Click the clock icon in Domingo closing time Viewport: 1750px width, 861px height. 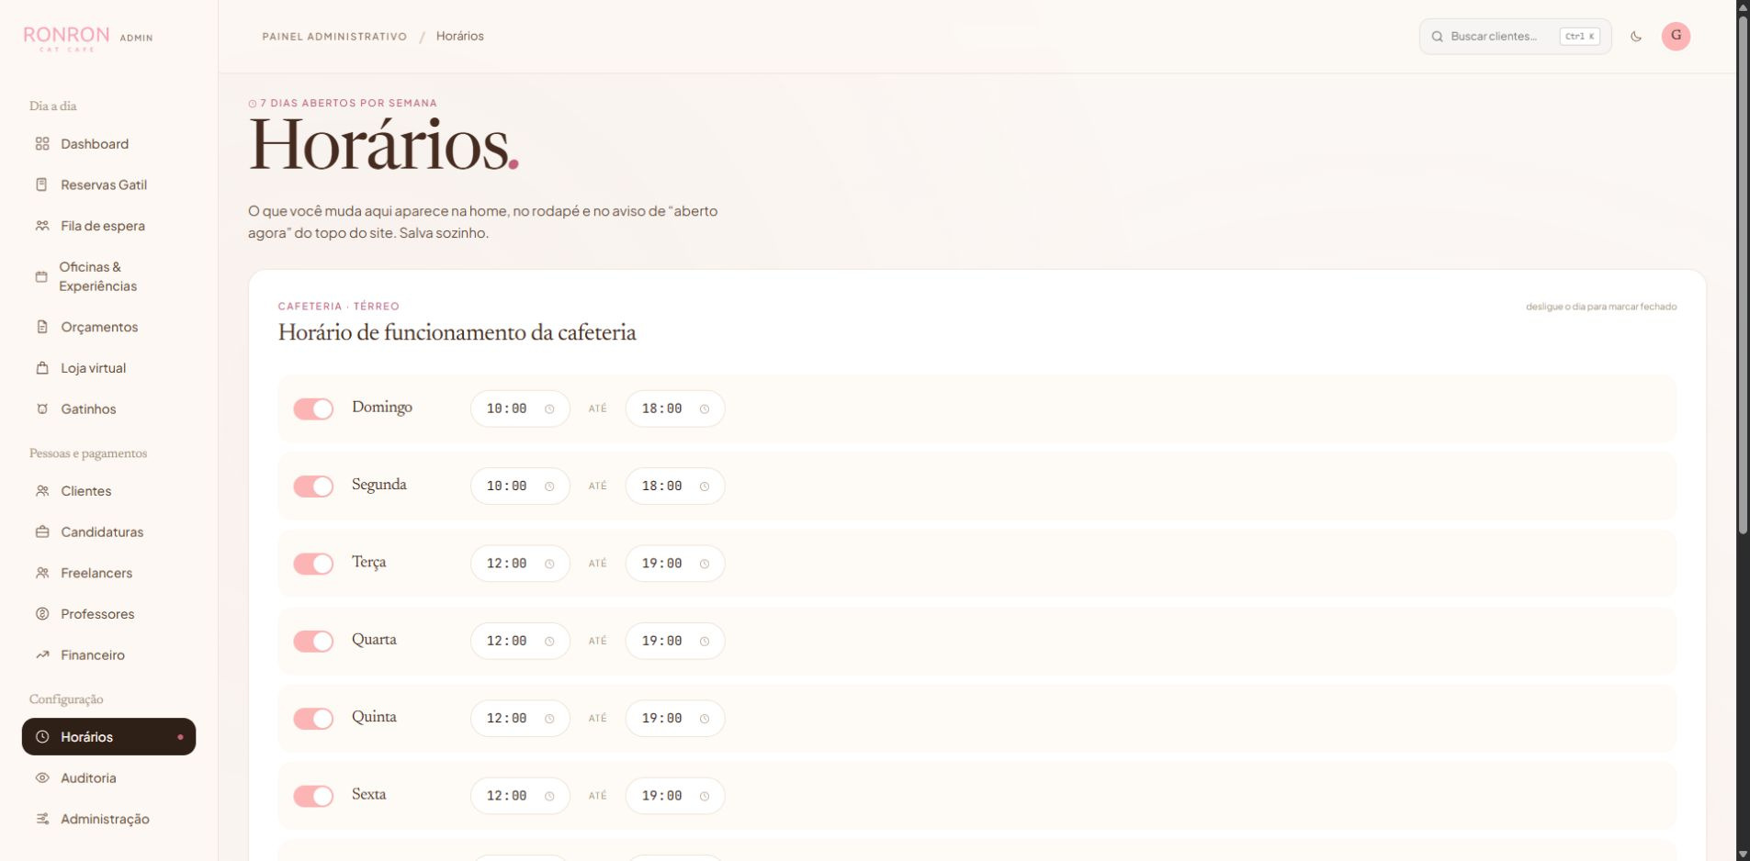click(705, 409)
